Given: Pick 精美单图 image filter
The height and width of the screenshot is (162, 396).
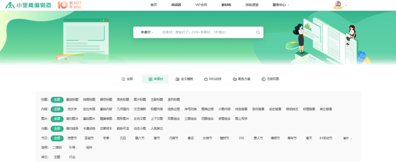Looking at the screenshot, I should click(x=106, y=119).
